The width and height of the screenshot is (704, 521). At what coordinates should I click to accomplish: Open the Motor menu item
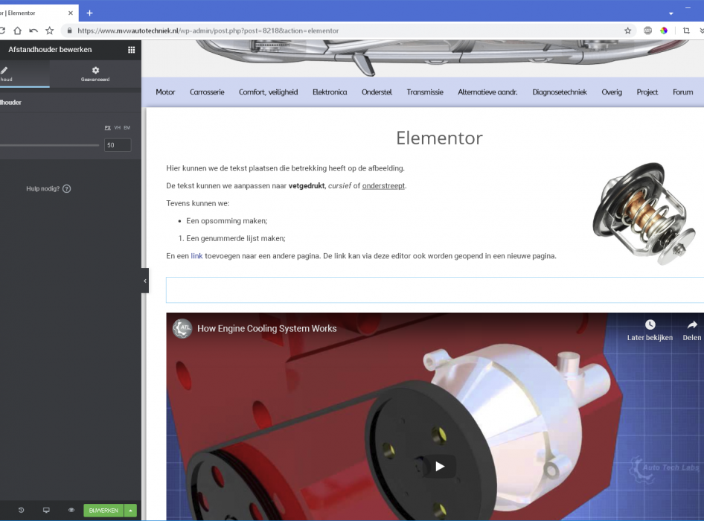tap(165, 92)
